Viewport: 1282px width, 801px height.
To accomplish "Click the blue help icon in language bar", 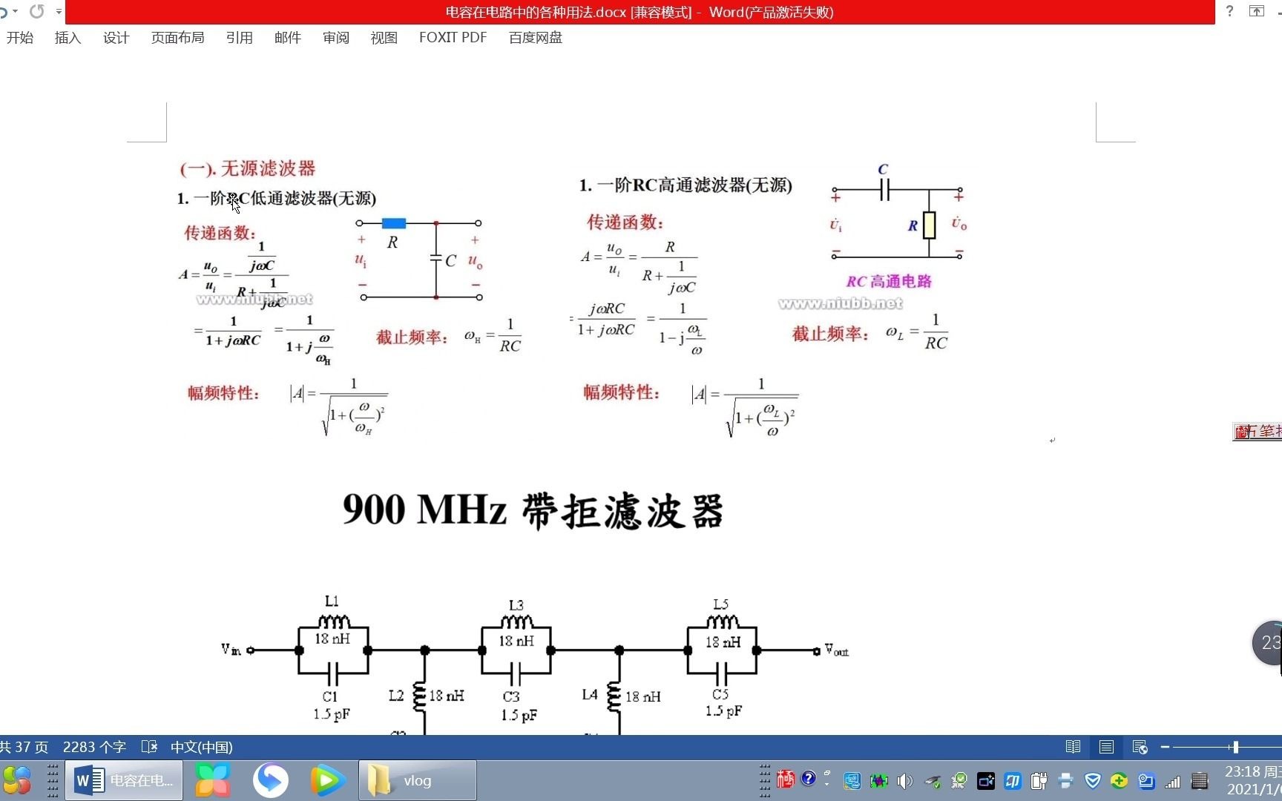I will tap(809, 778).
